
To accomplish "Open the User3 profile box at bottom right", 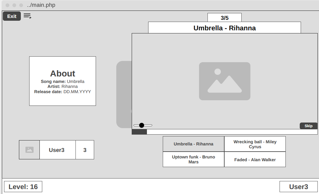I will pyautogui.click(x=298, y=187).
